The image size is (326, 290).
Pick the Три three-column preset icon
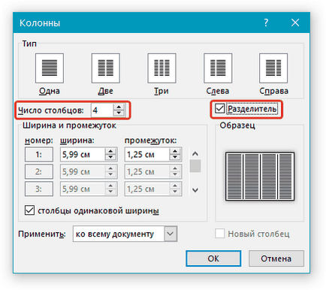coord(161,68)
